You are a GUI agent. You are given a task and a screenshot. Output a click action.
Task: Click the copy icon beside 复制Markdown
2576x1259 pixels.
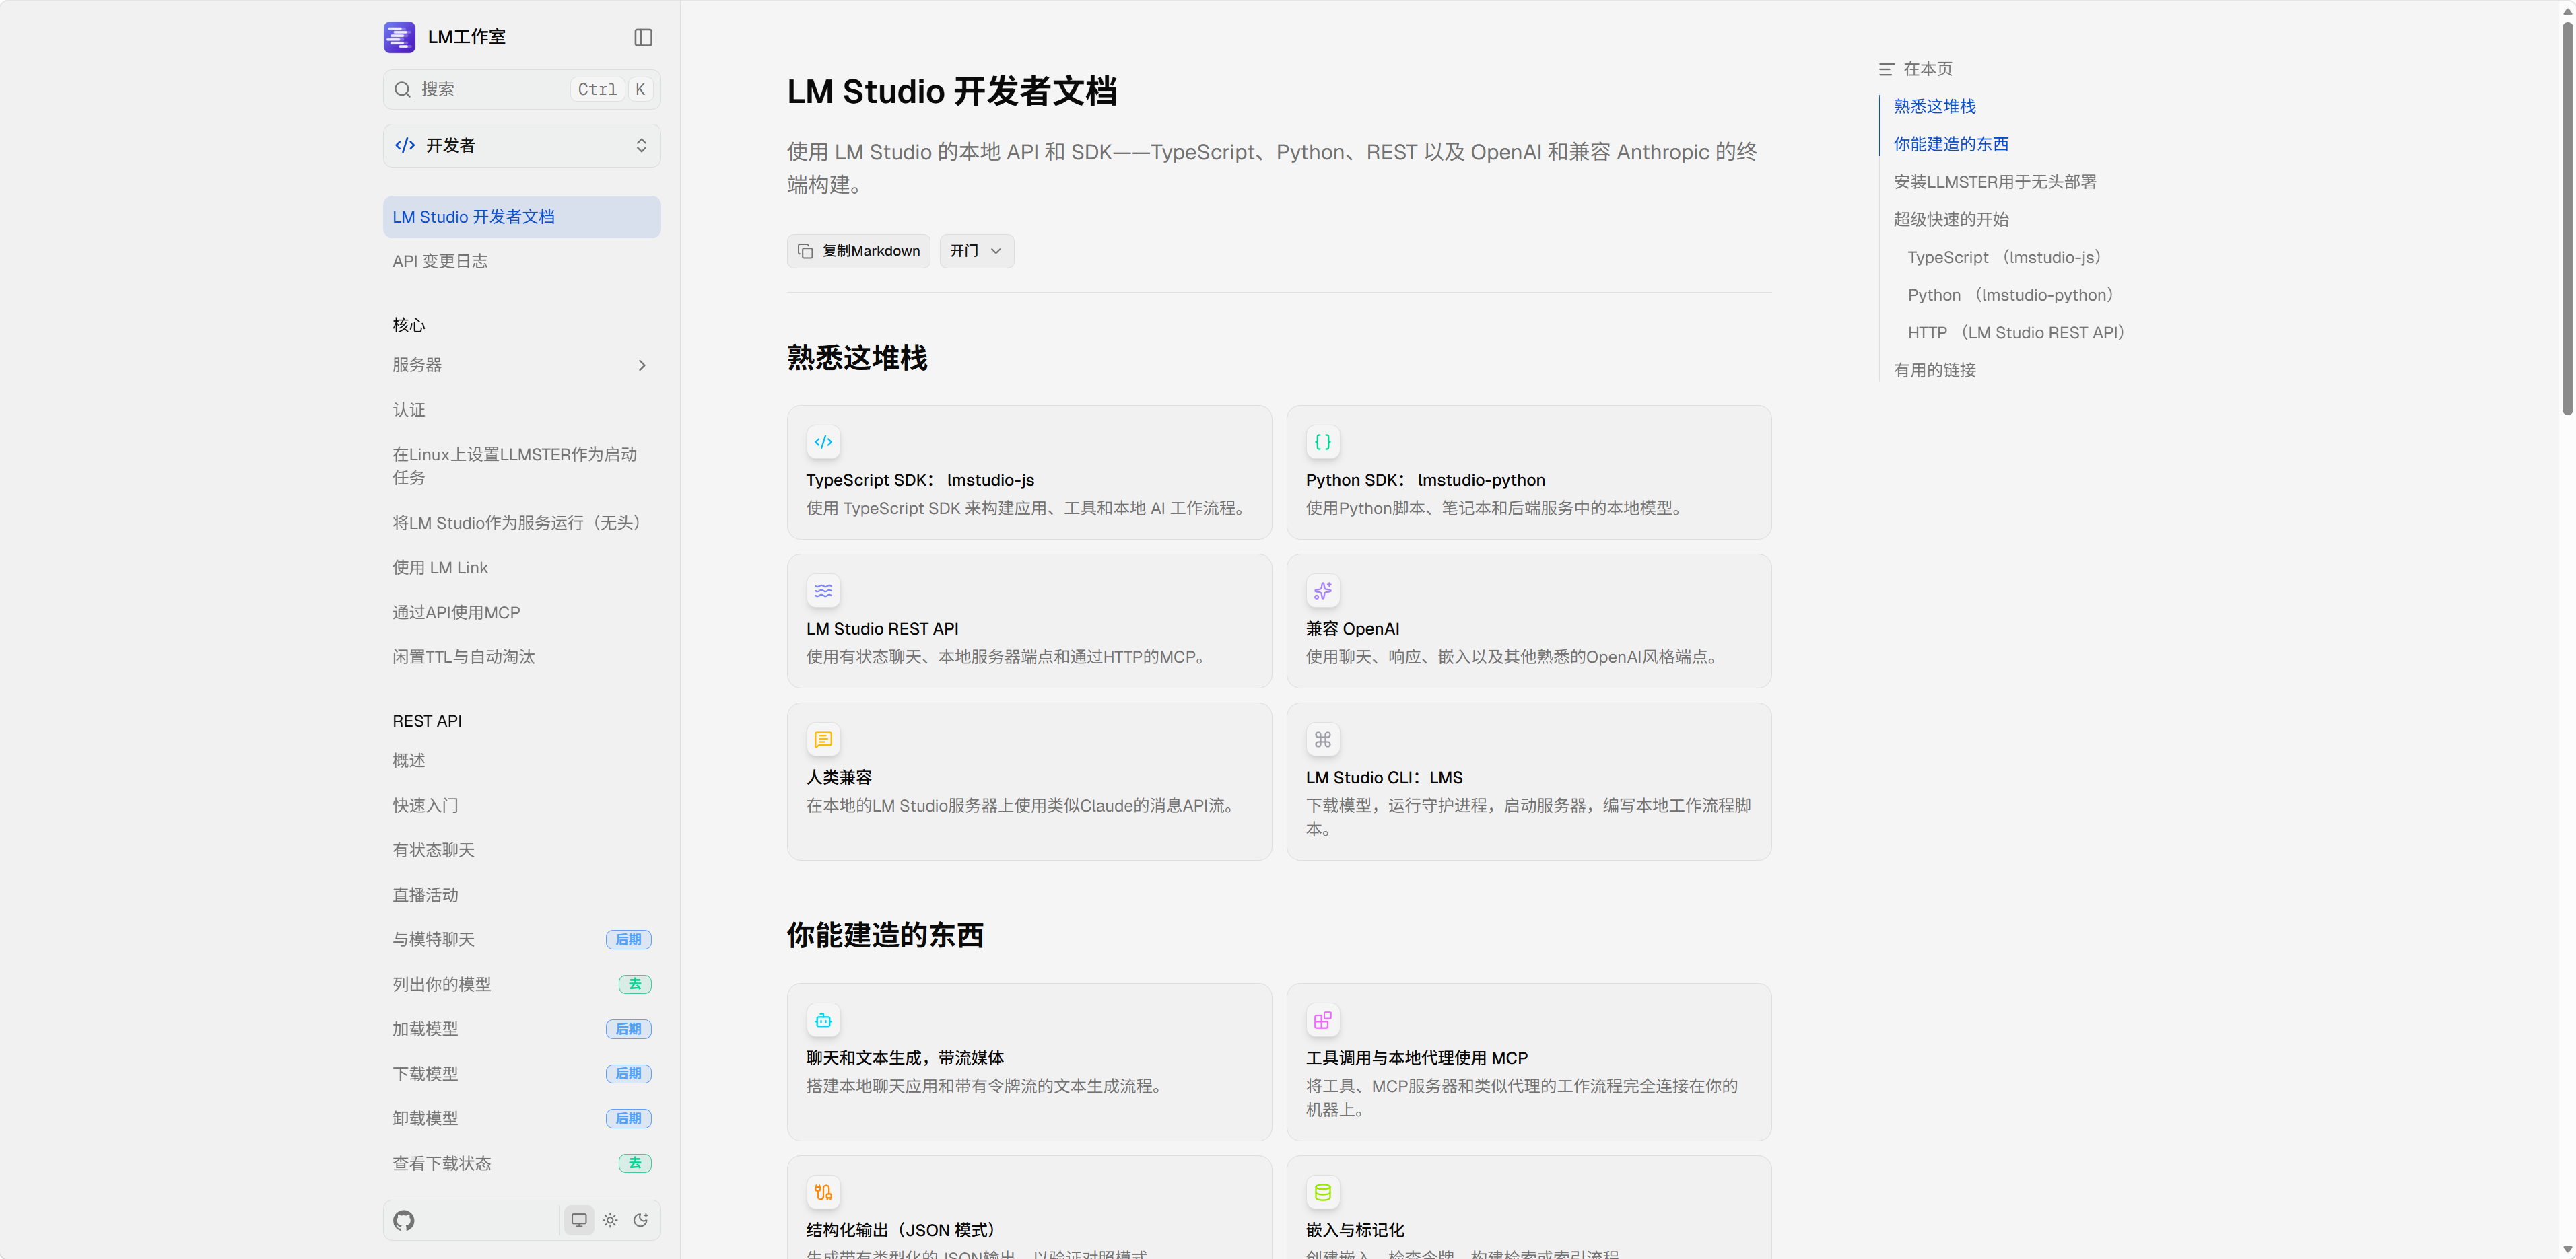pyautogui.click(x=805, y=251)
